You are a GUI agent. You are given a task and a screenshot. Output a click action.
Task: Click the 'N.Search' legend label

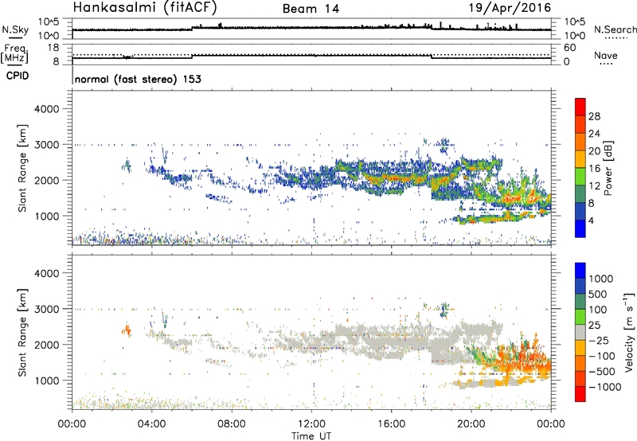tap(615, 29)
